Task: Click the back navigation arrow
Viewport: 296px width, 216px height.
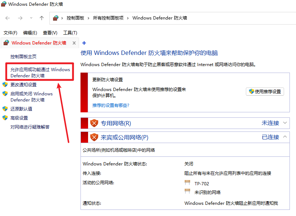Action: pyautogui.click(x=8, y=18)
